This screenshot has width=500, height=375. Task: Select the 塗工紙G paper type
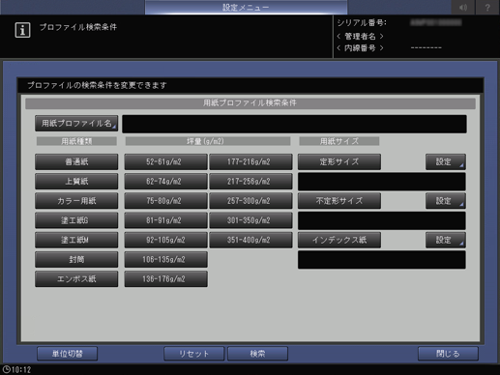coord(76,220)
